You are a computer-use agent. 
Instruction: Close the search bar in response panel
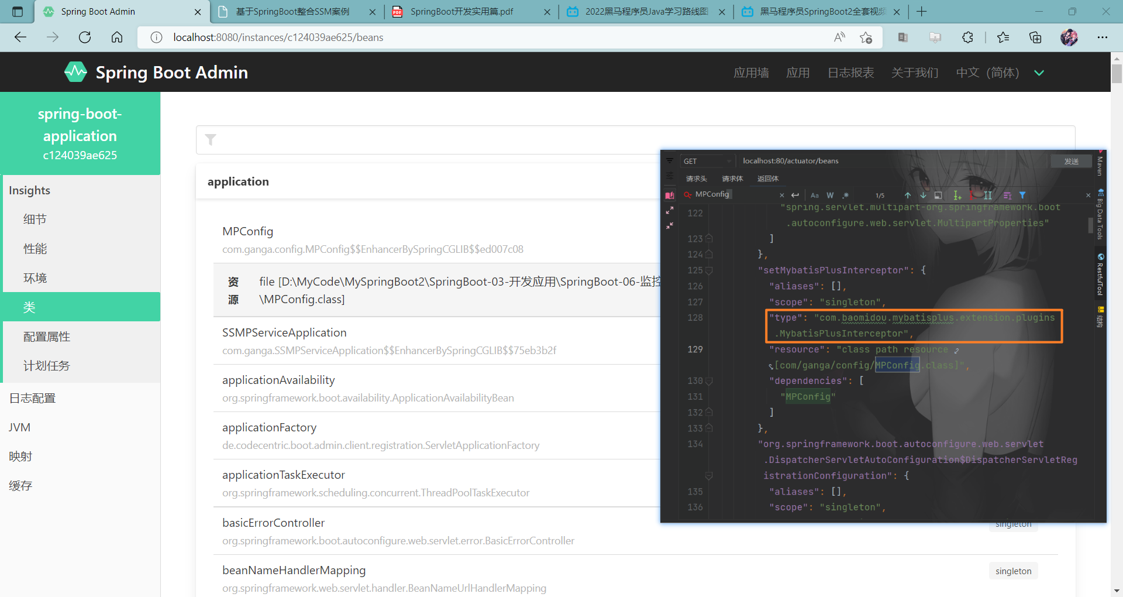coord(1088,195)
